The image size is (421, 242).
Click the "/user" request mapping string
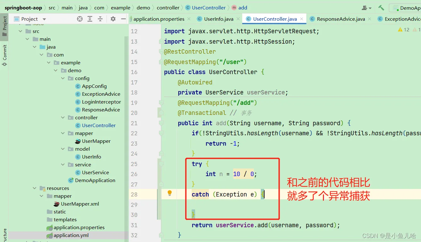pos(232,62)
